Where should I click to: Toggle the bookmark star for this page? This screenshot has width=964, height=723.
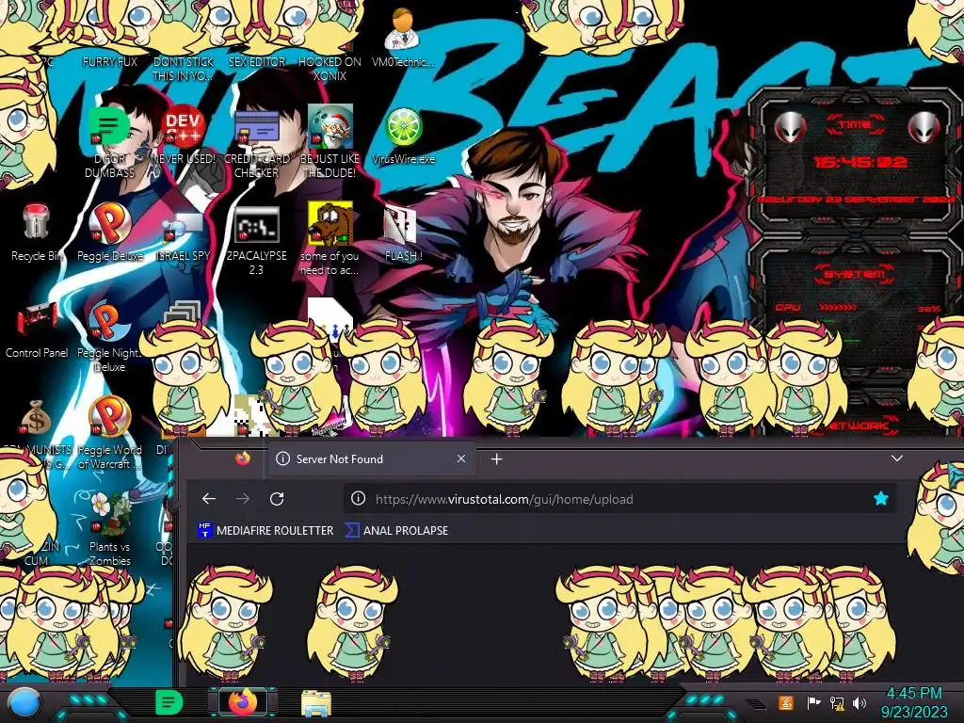[880, 499]
